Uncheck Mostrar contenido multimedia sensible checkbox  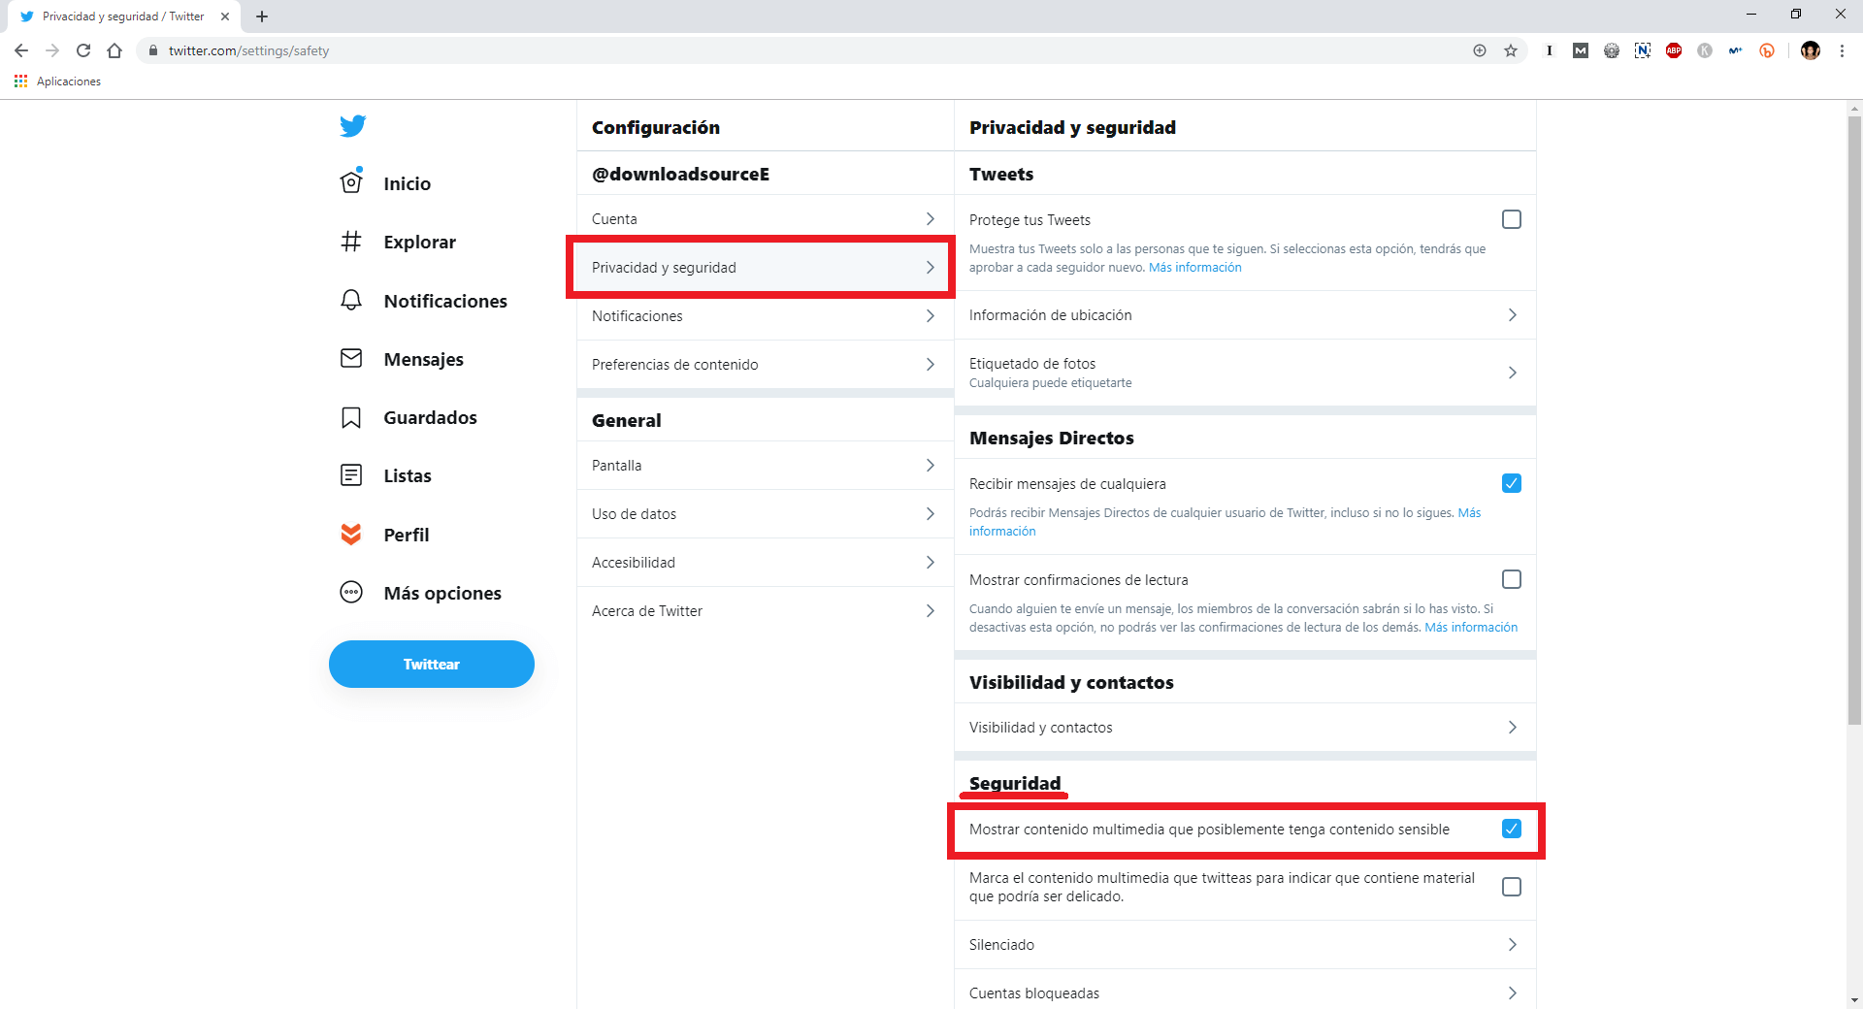(1512, 829)
